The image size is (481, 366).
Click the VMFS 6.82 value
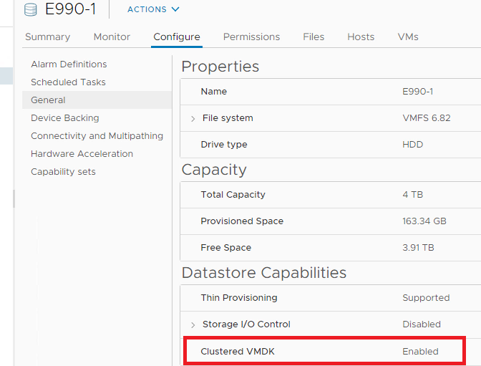click(427, 118)
